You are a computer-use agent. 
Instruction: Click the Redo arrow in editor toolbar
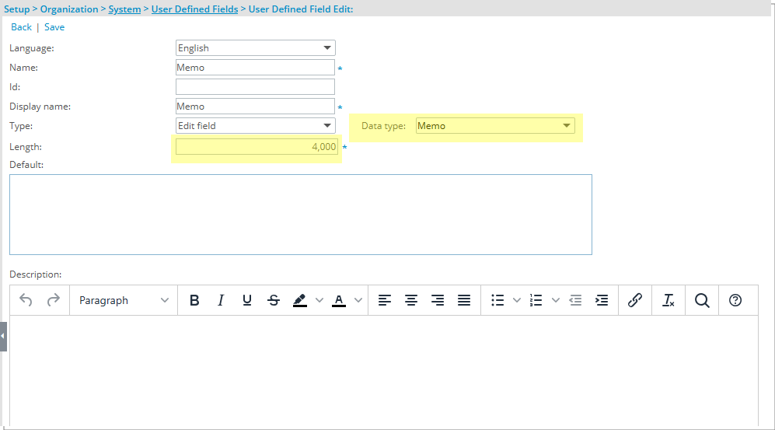coord(53,300)
